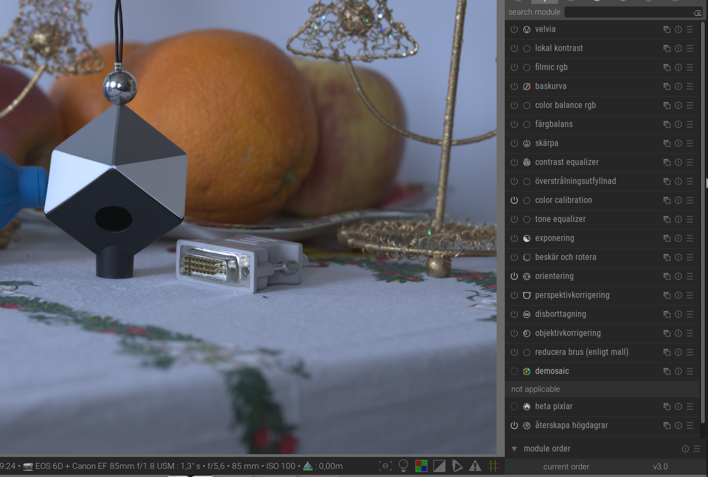Click the module list vertical scrollbar
The width and height of the screenshot is (708, 477).
(704, 217)
